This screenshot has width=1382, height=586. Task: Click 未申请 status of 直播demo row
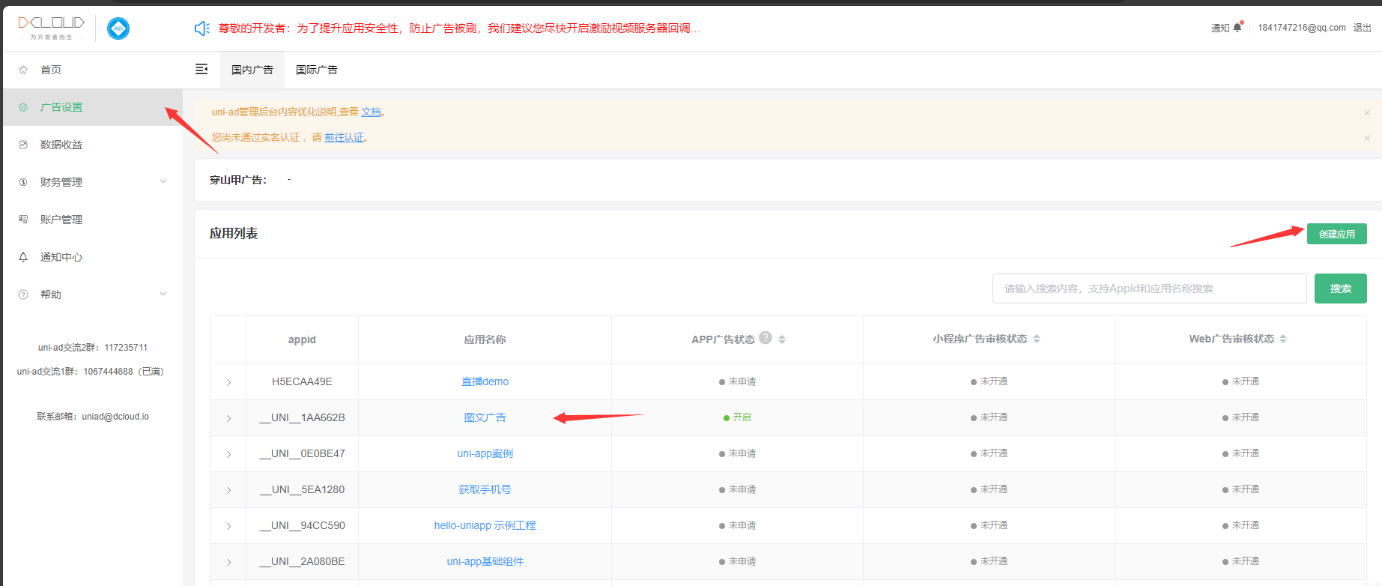coord(737,381)
